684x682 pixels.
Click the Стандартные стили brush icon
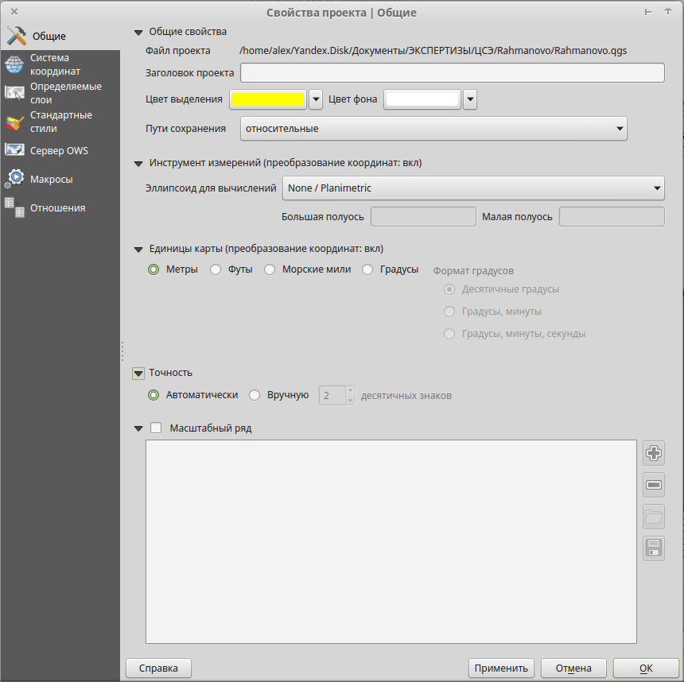[14, 122]
